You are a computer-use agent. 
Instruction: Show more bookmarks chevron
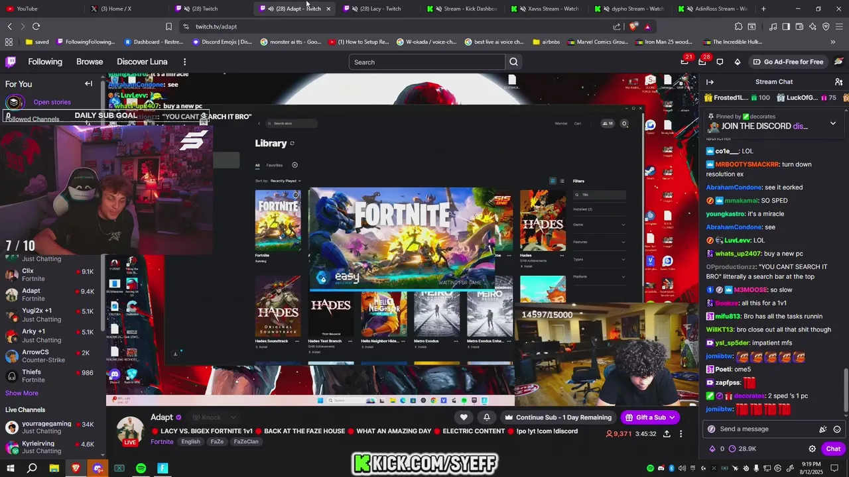pyautogui.click(x=833, y=42)
